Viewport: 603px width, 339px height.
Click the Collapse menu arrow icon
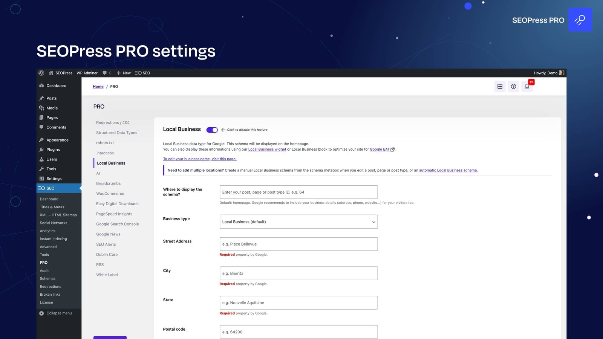coord(41,313)
